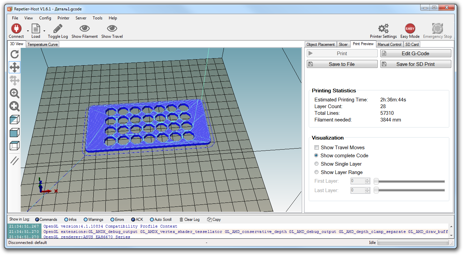The image size is (463, 255).
Task: Toggle Auto Scroll for the log
Action: click(161, 220)
